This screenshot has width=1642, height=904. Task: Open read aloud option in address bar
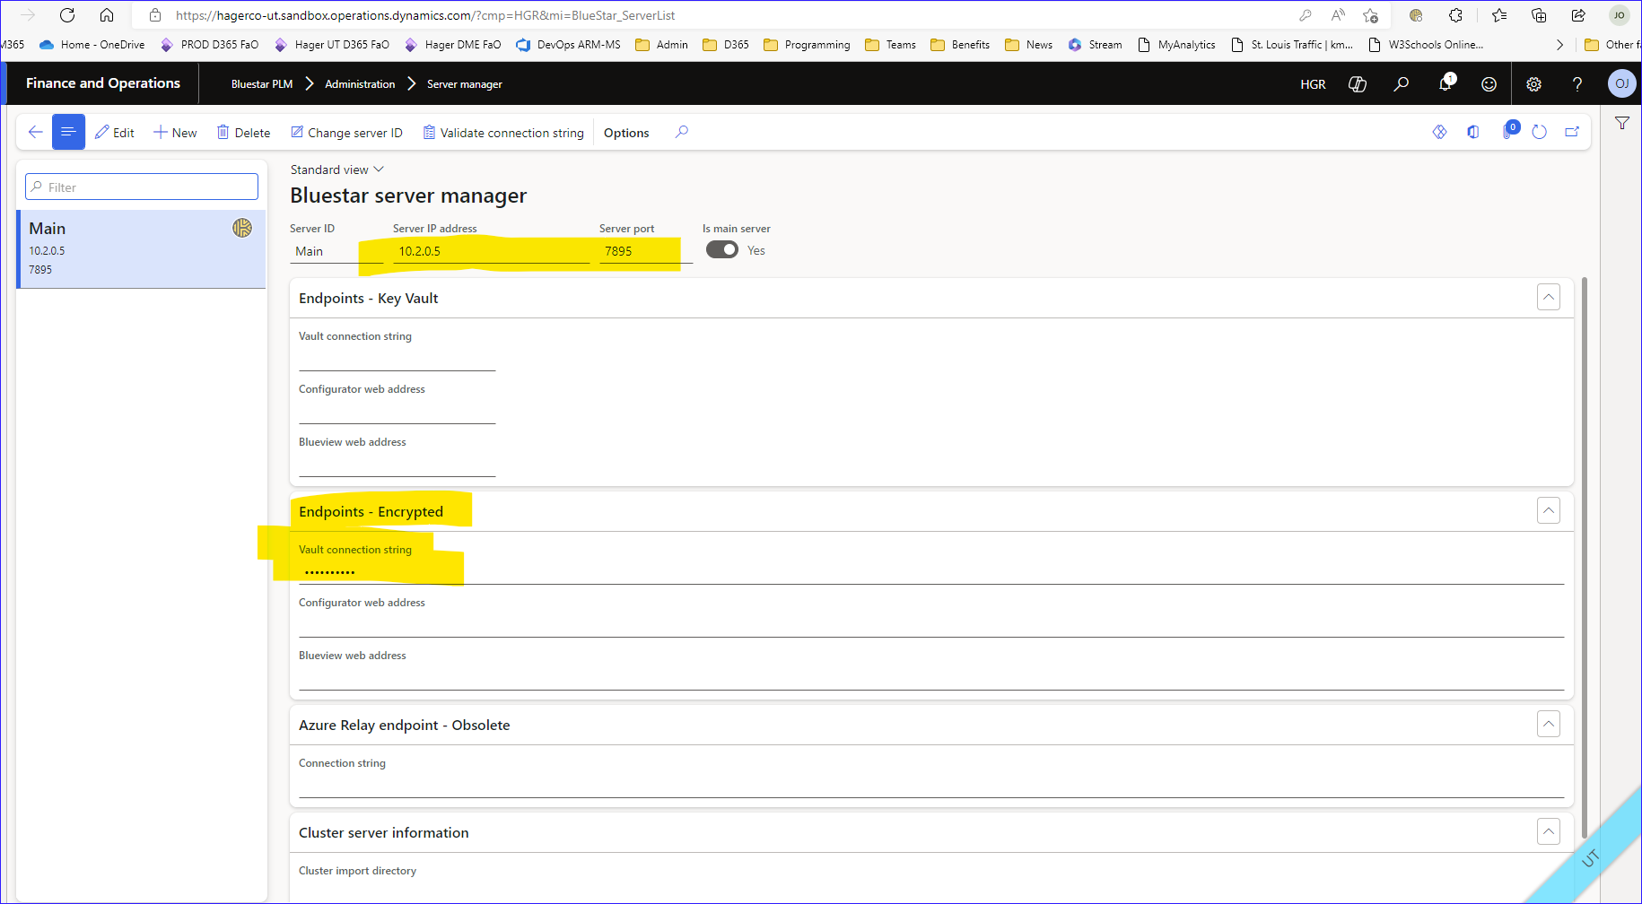tap(1338, 15)
